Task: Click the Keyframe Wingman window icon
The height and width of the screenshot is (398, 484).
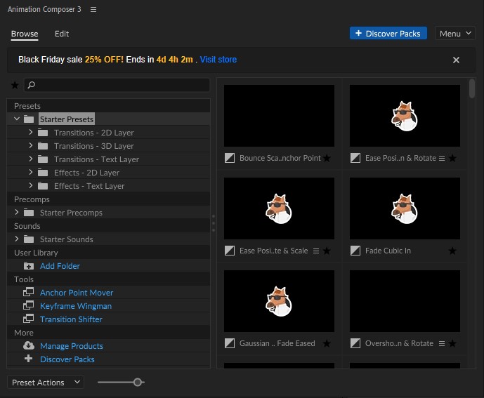Action: [29, 305]
